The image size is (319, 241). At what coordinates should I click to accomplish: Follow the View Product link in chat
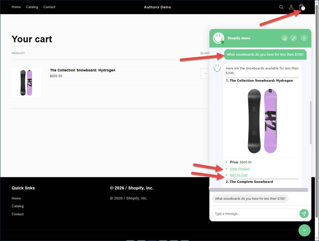tap(240, 169)
